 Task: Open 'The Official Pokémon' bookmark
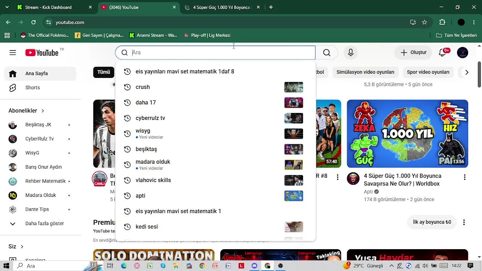[45, 35]
